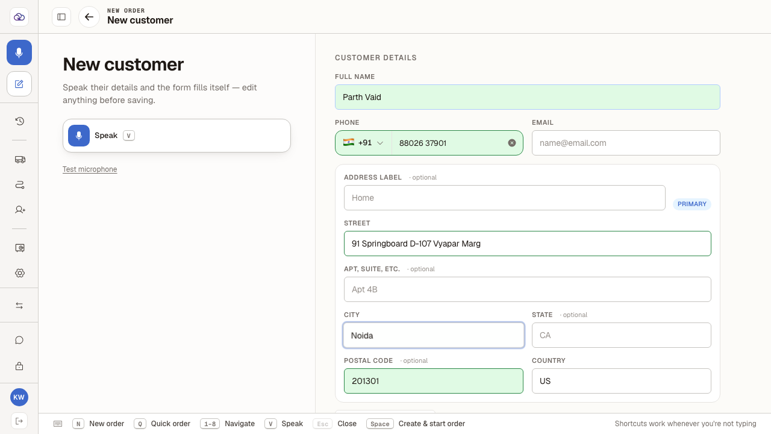Screen dimensions: 771x434
Task: Open the history clock icon in the sidebar
Action: pyautogui.click(x=19, y=121)
